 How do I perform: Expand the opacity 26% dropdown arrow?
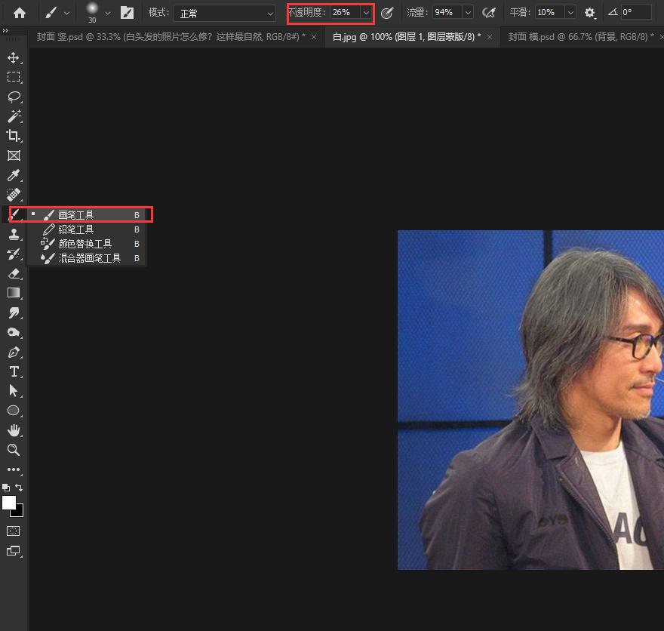click(x=366, y=13)
